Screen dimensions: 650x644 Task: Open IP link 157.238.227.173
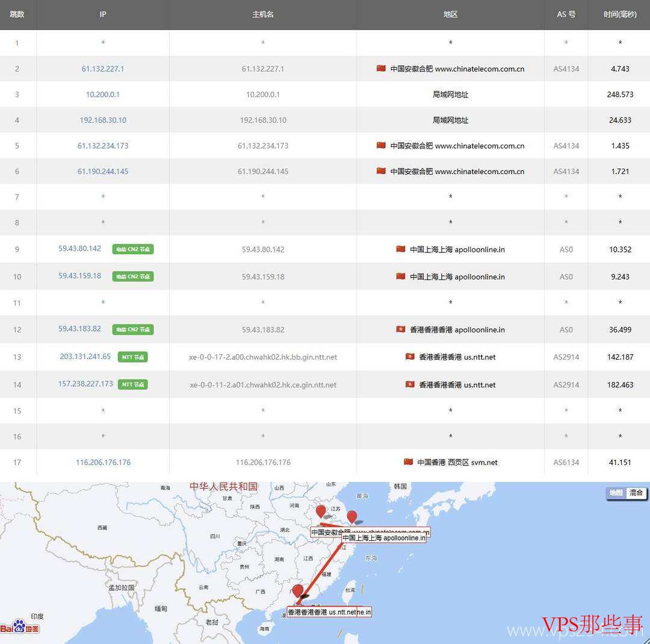tap(85, 384)
